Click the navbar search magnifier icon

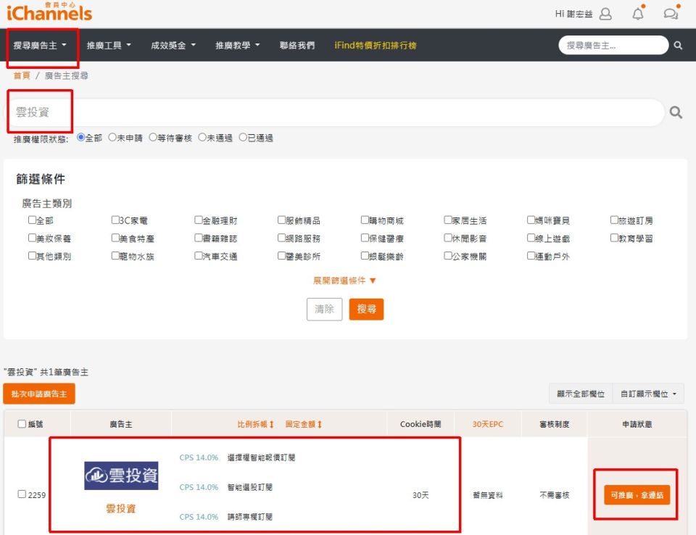click(x=678, y=45)
